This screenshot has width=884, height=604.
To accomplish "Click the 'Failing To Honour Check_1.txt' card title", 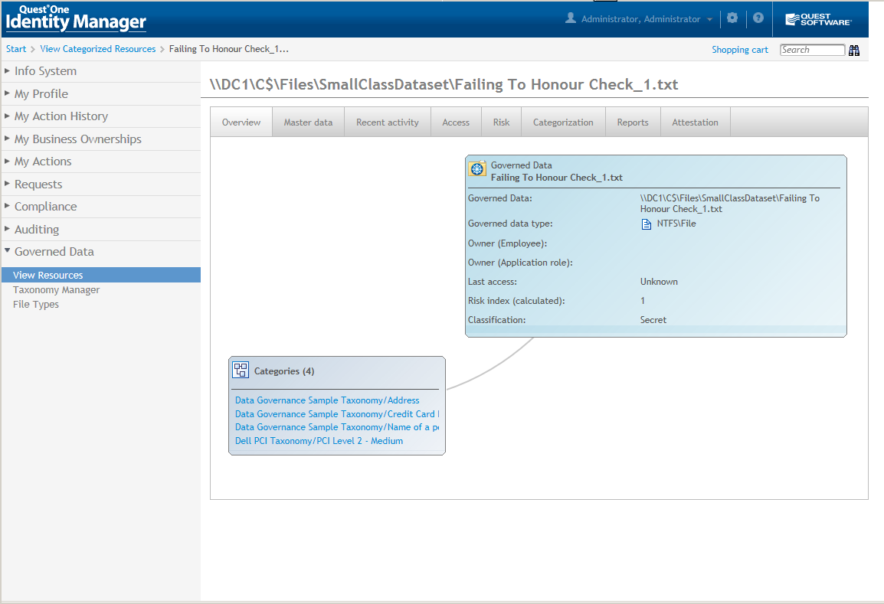I will 556,178.
